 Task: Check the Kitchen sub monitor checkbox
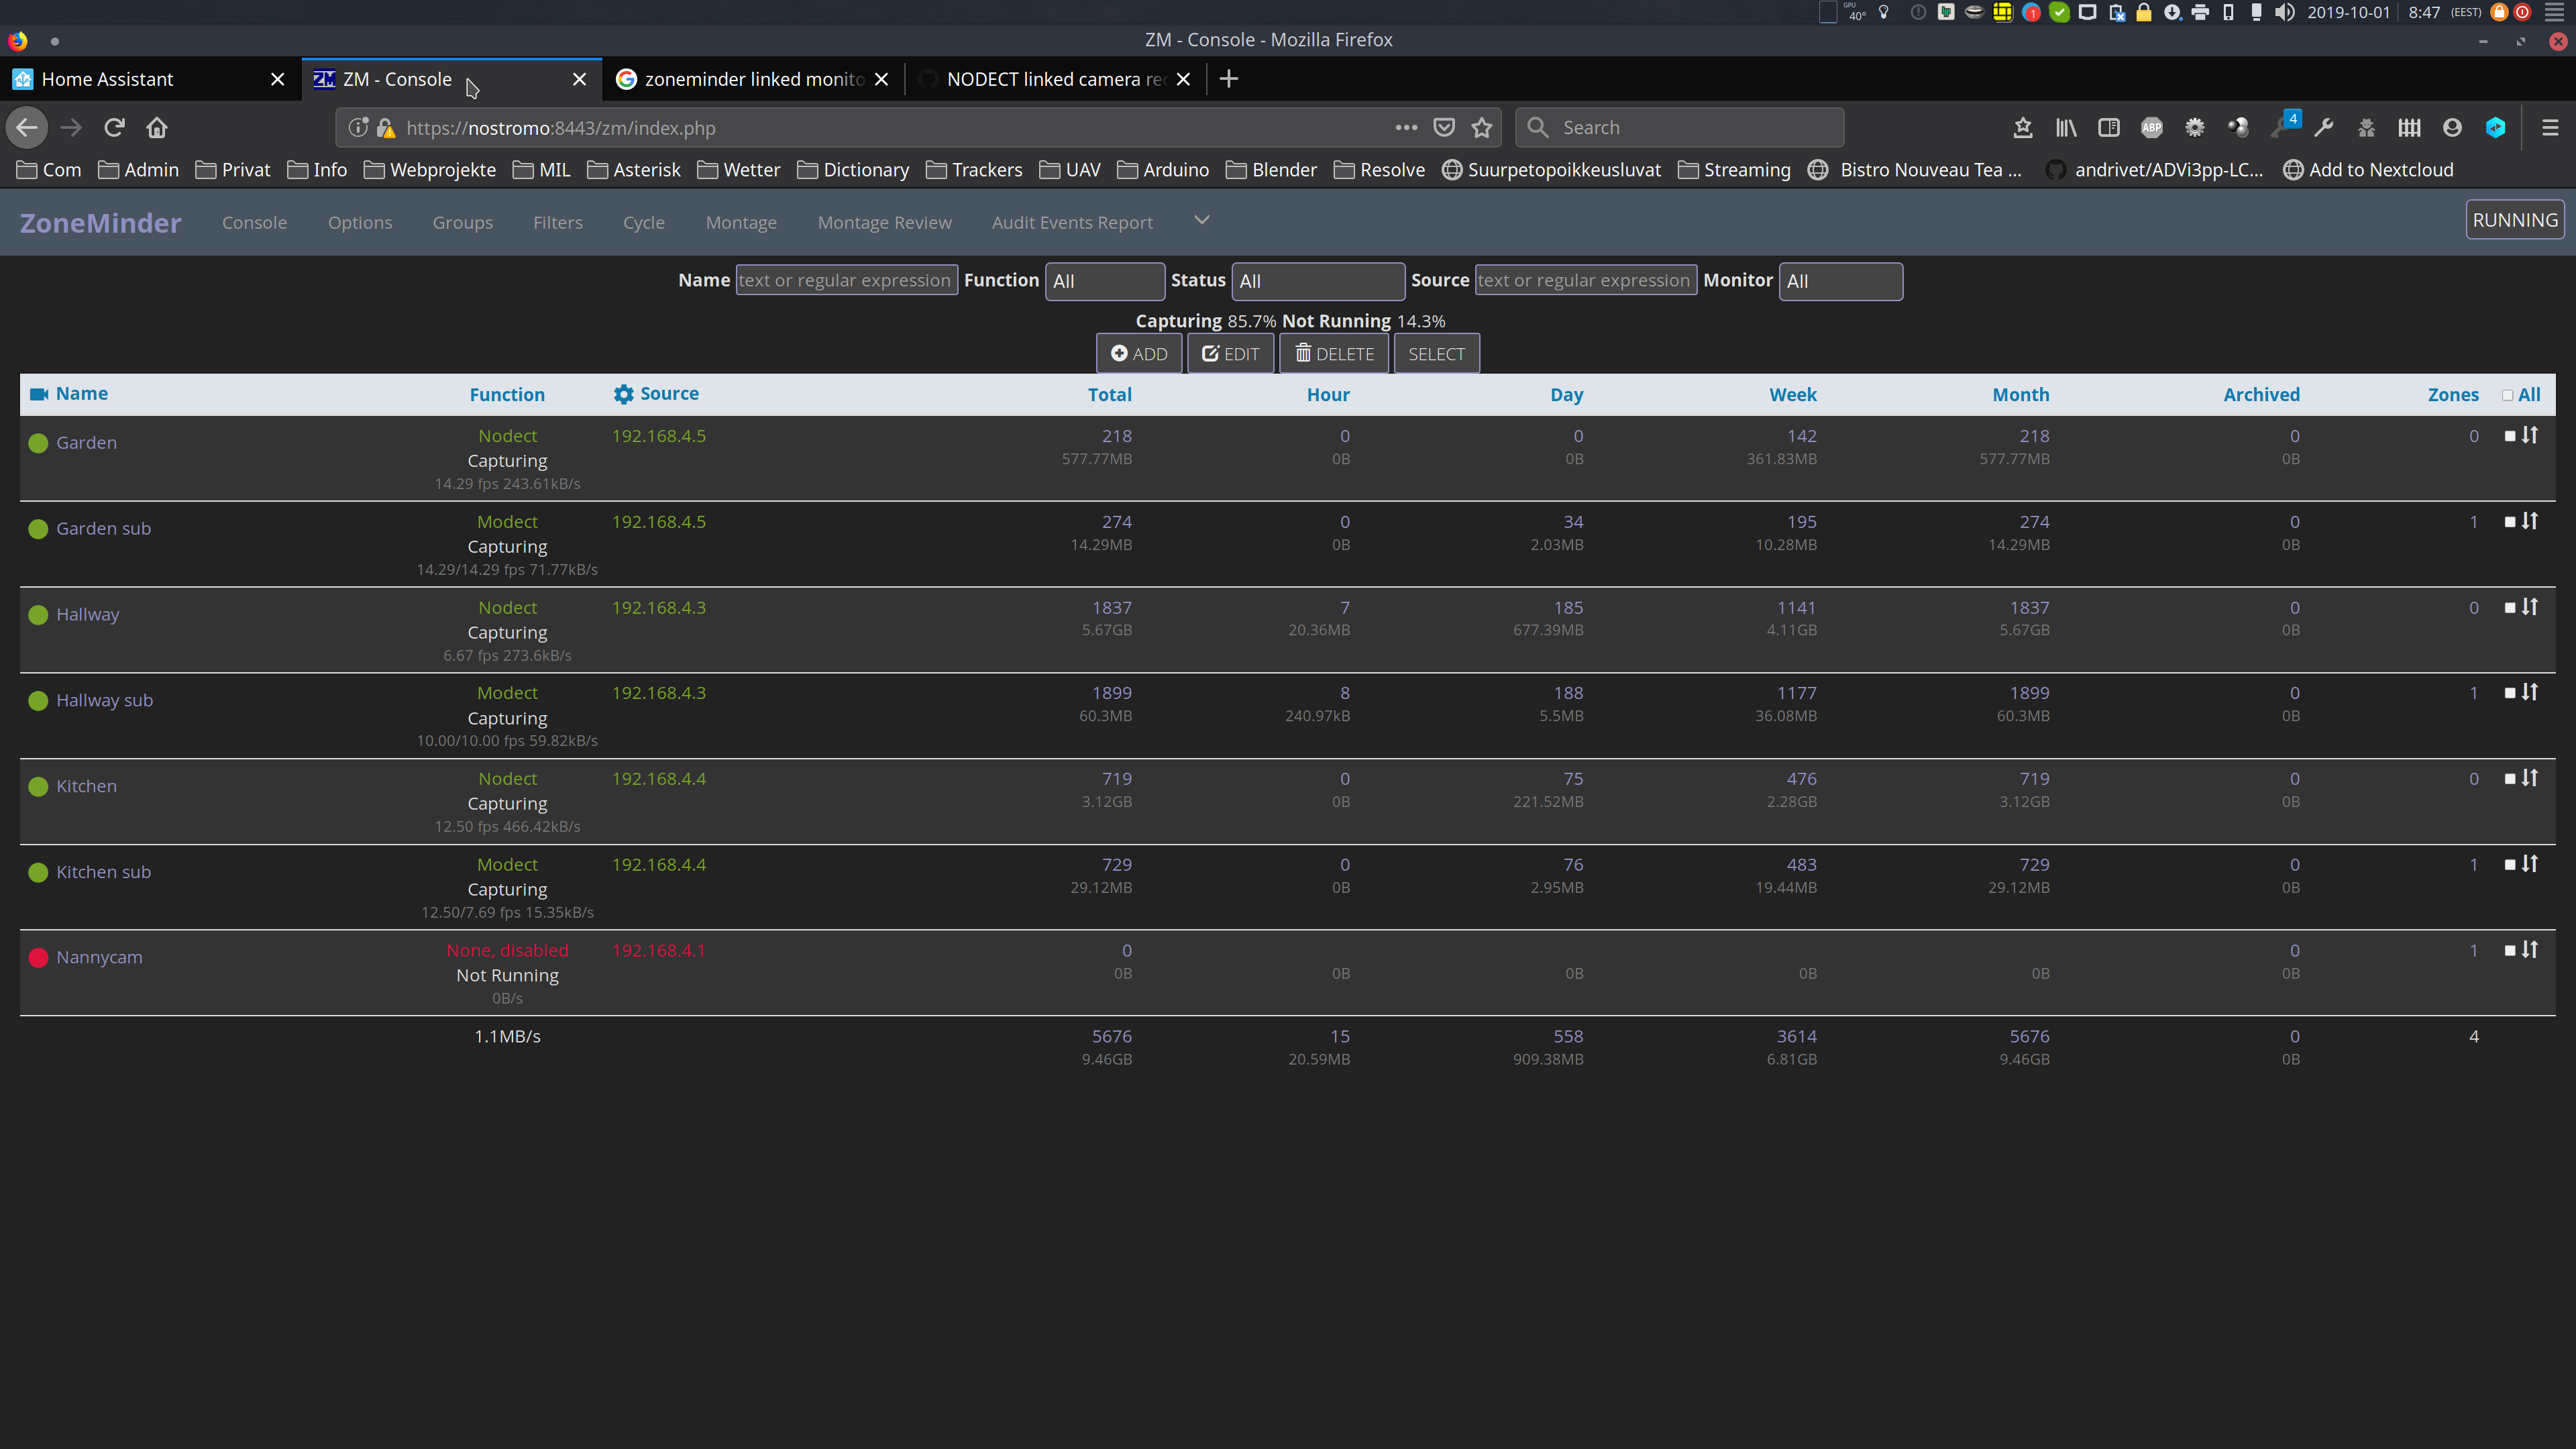click(x=2510, y=865)
